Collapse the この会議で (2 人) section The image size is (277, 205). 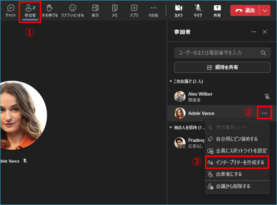click(171, 81)
